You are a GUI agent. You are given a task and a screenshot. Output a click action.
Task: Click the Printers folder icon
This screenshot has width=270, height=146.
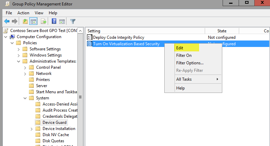click(x=31, y=80)
